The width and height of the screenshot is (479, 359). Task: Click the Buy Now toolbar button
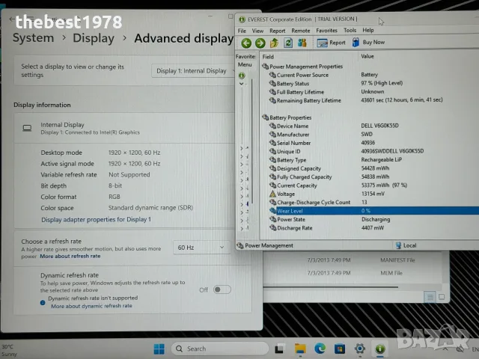click(x=368, y=43)
